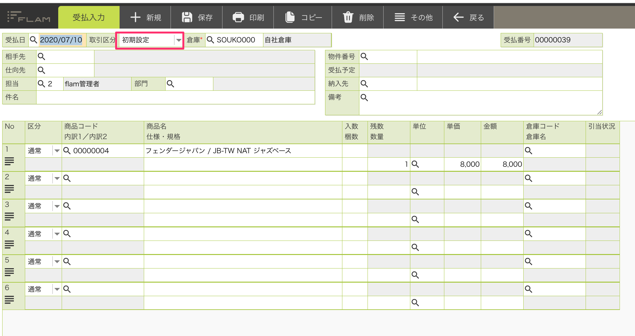Viewport: 635px width, 336px height.
Task: Click 倉庫コード search icon in row 3
Action: tap(528, 206)
